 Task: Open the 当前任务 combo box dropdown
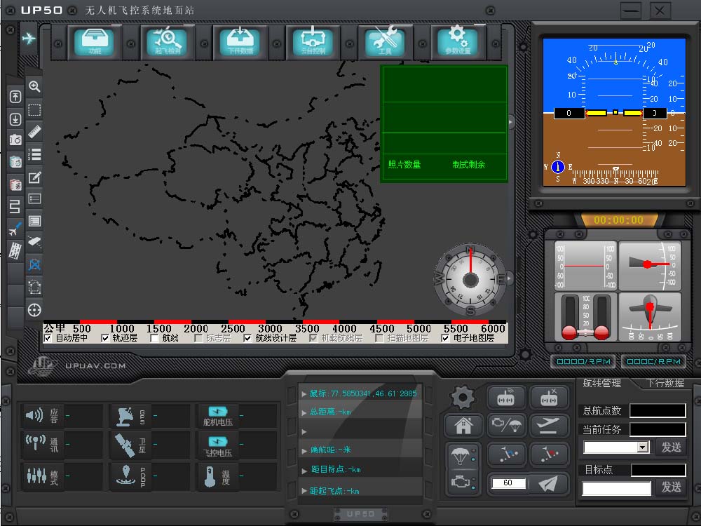click(642, 447)
